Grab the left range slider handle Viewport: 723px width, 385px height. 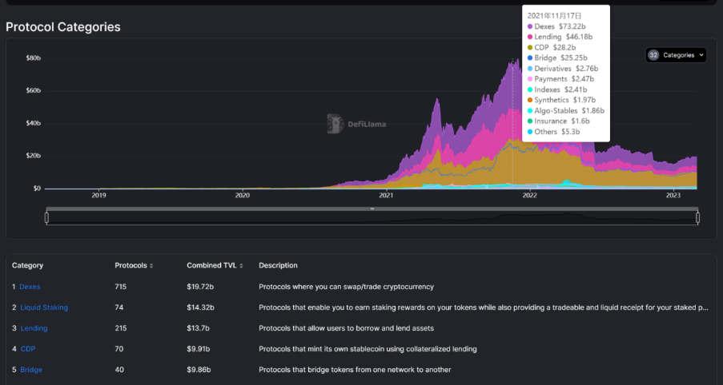(46, 217)
